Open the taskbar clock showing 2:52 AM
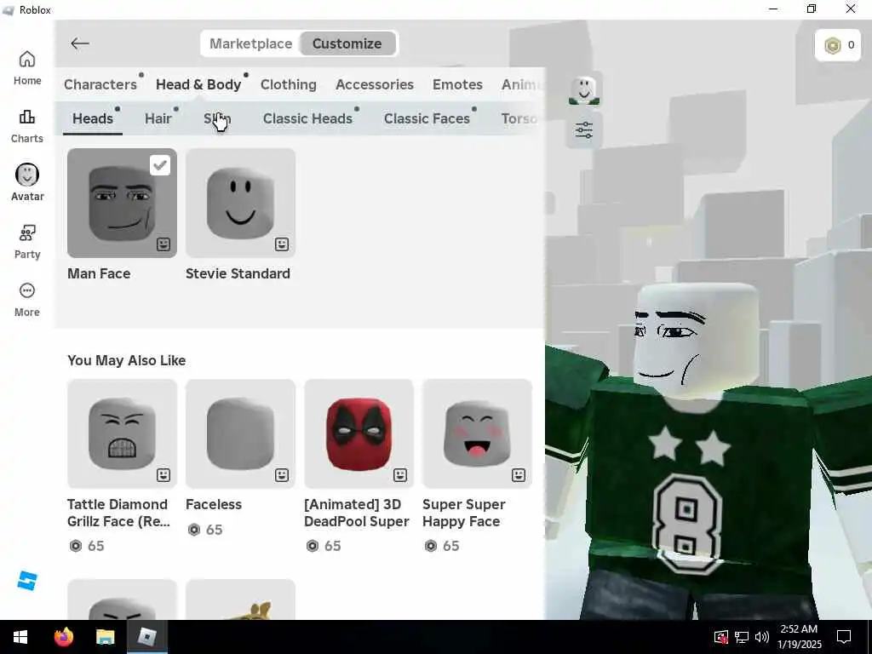The height and width of the screenshot is (654, 872). click(x=799, y=637)
